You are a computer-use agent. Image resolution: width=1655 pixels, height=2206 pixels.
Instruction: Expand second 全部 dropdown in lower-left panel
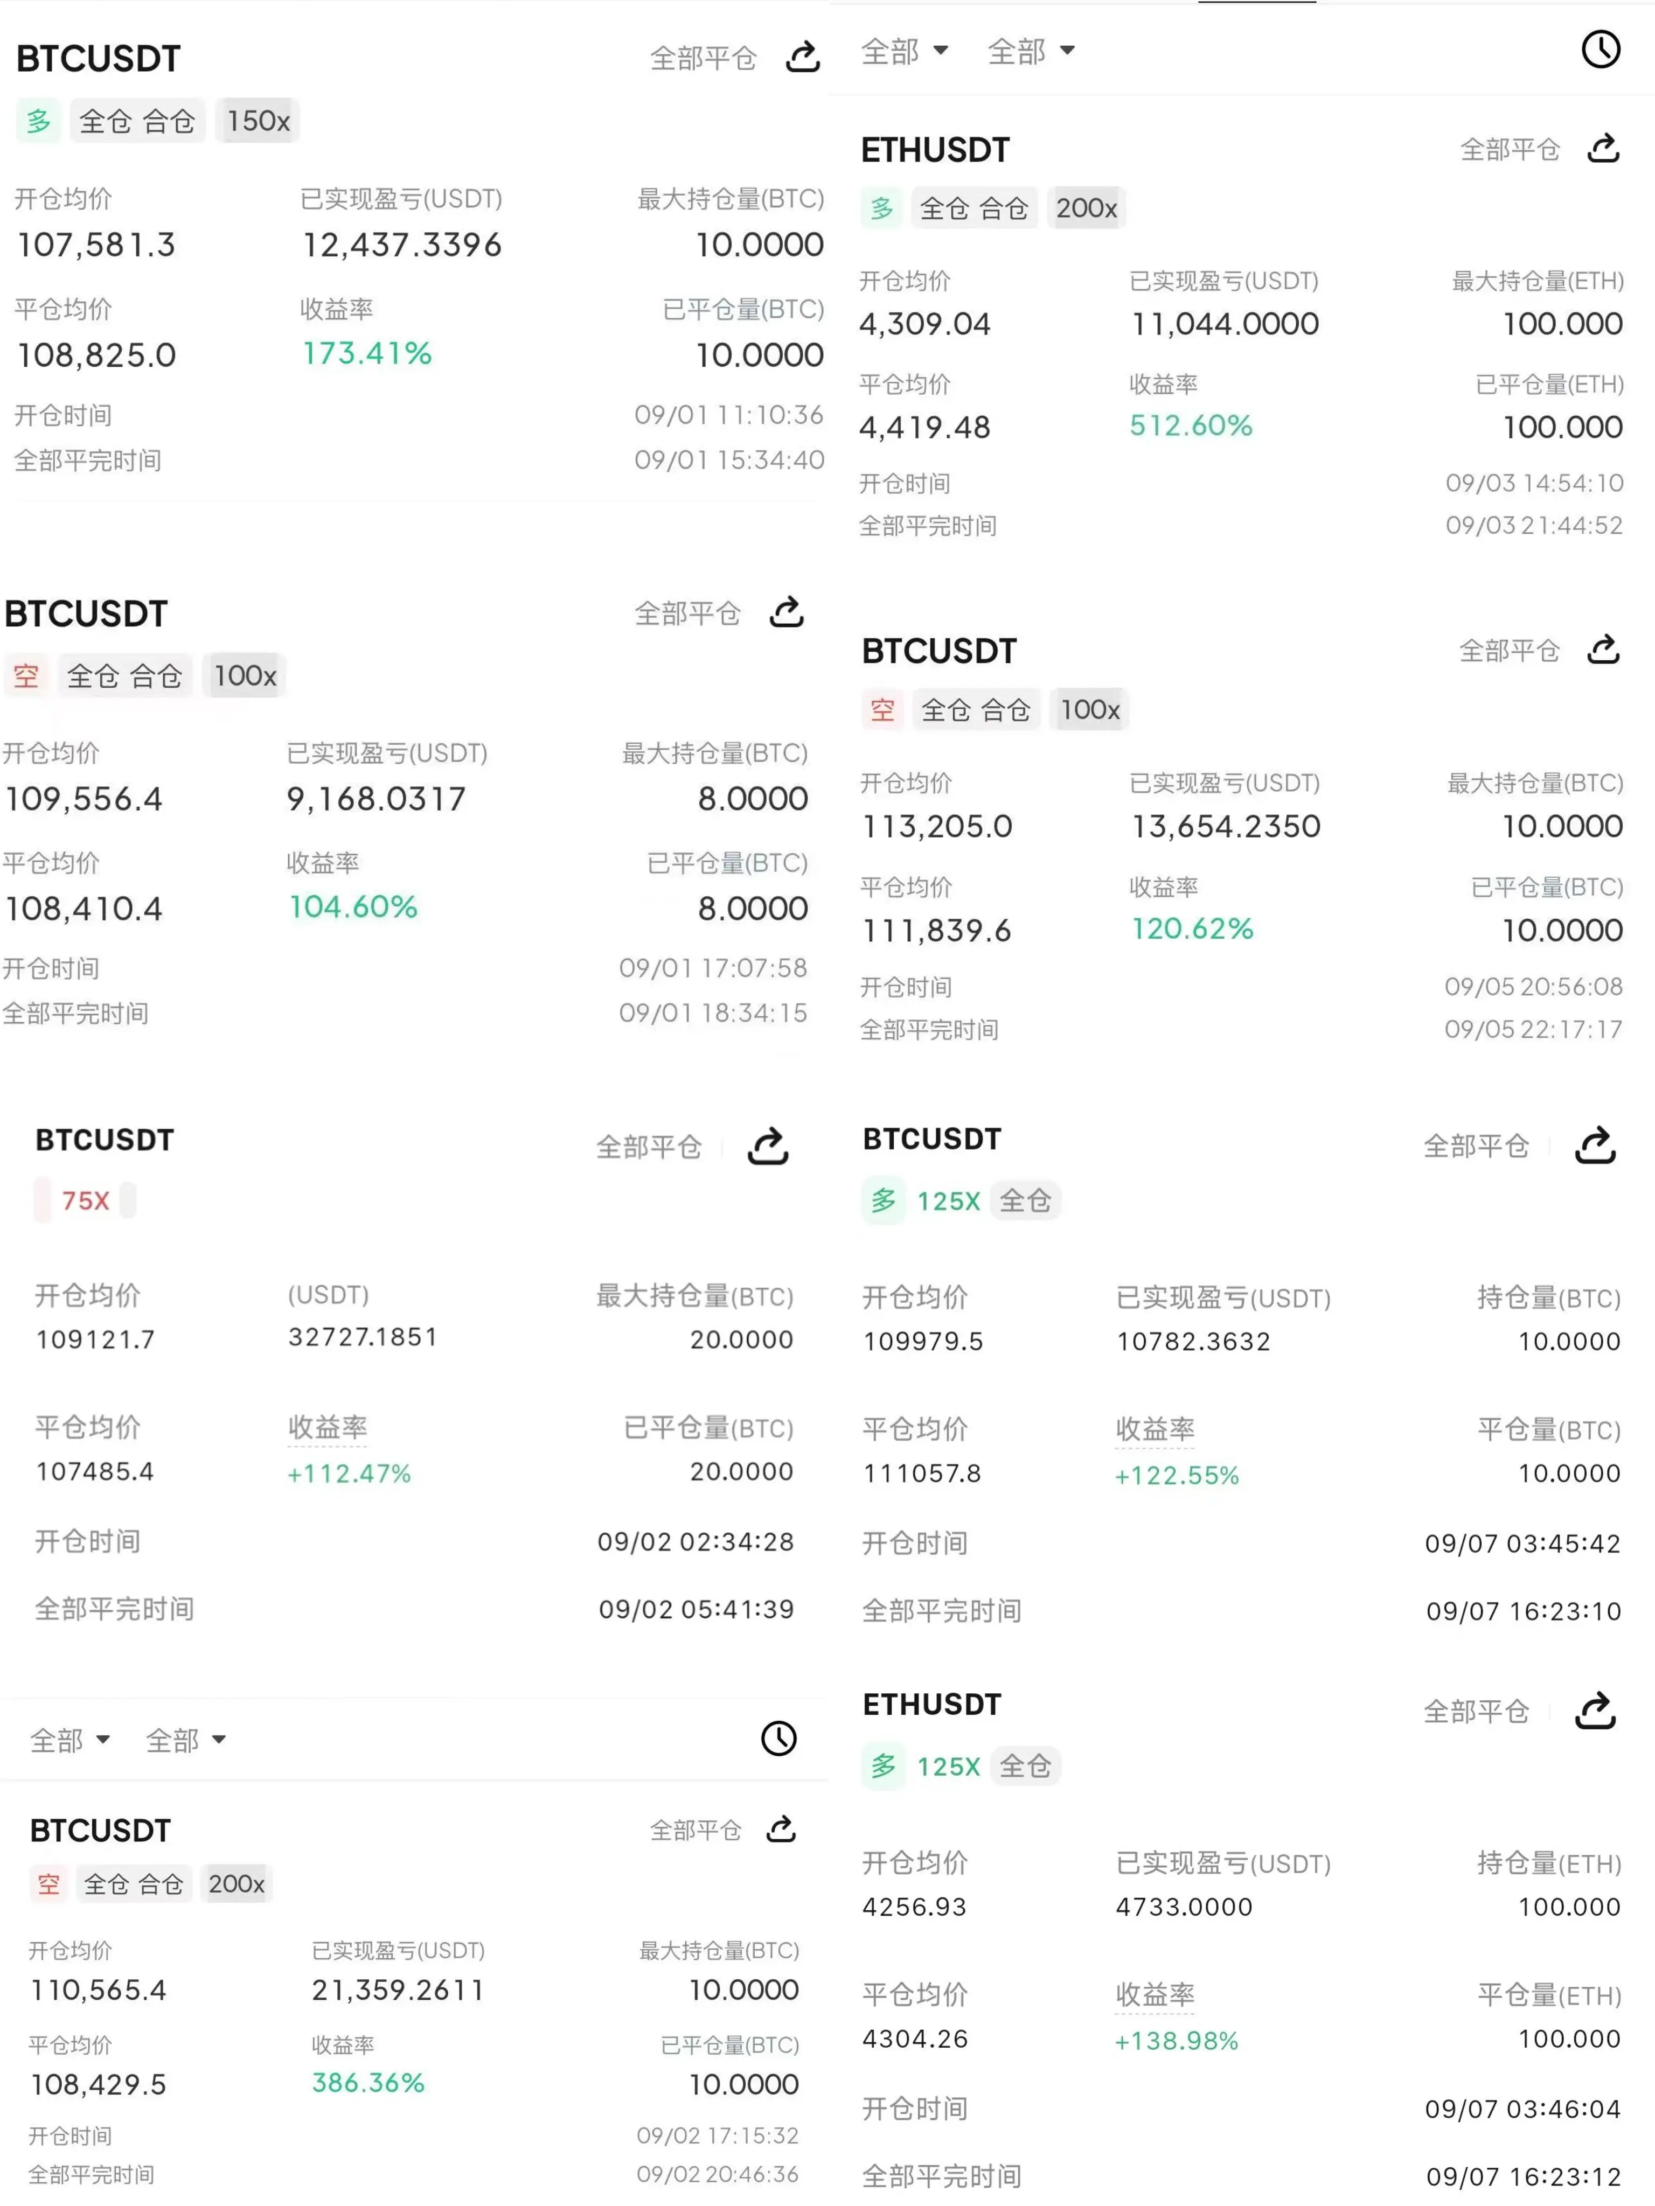[185, 1740]
